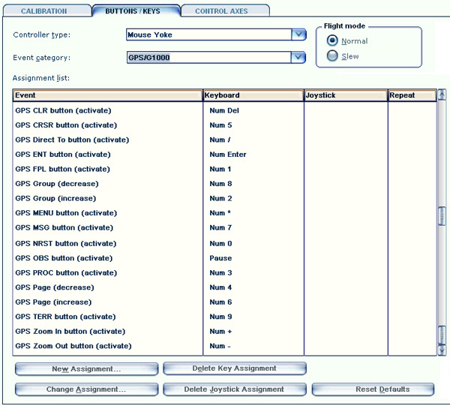
Task: Select Normal flight mode
Action: (332, 41)
